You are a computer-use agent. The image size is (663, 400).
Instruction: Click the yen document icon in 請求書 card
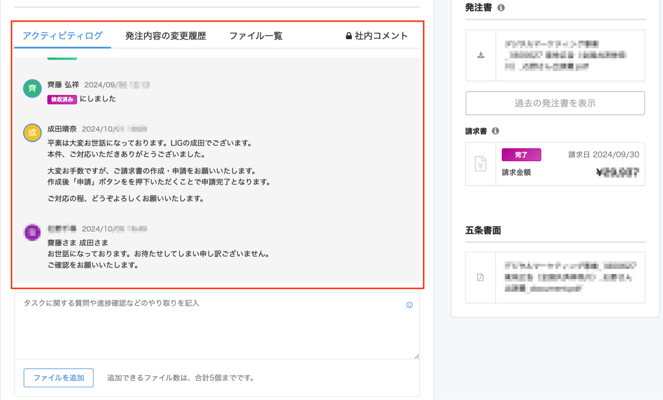click(x=480, y=164)
